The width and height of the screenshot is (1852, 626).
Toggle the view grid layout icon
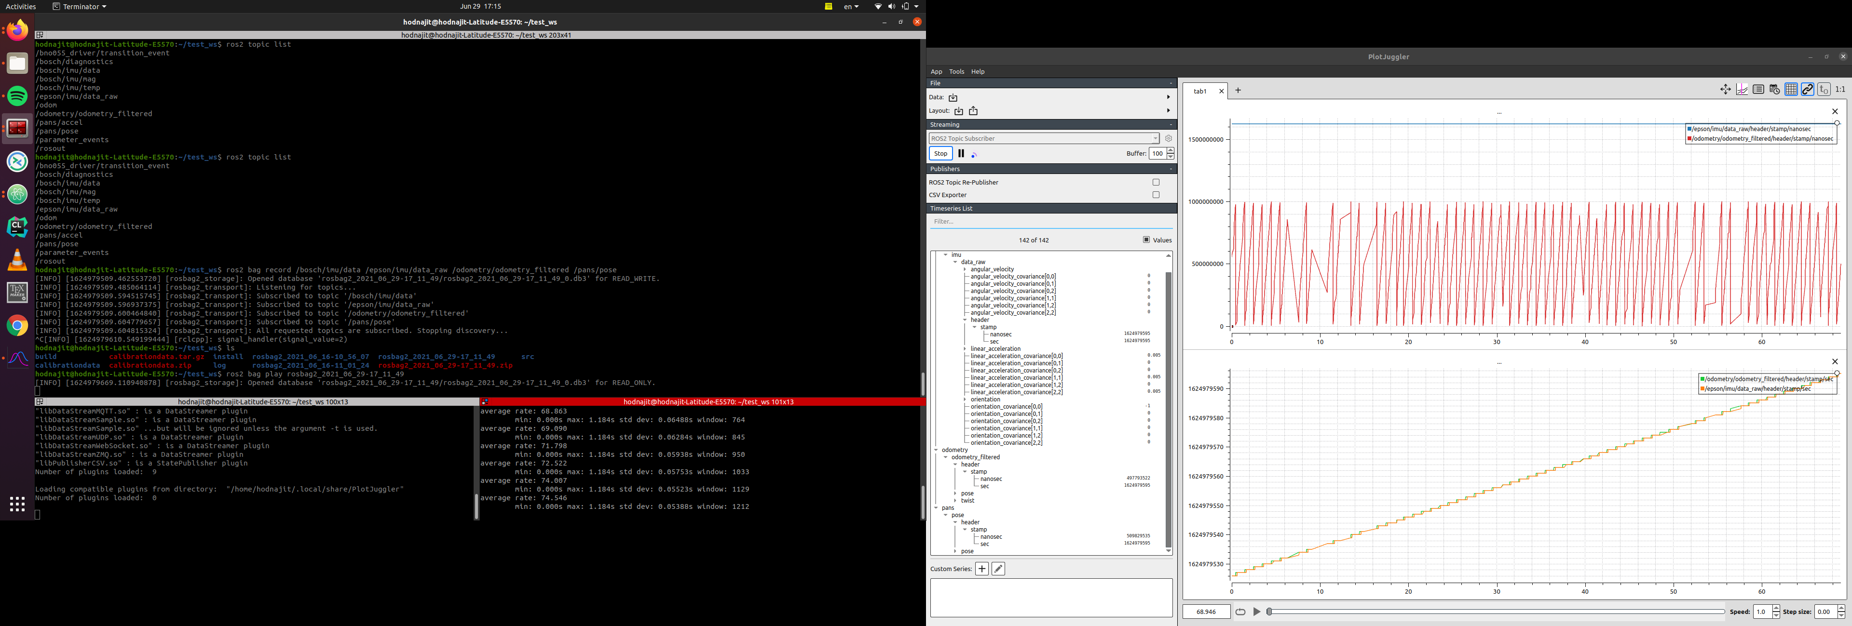click(x=1791, y=89)
